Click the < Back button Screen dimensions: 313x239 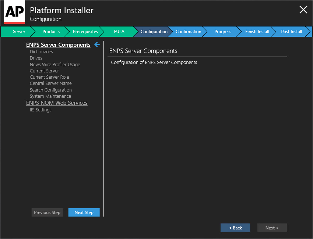pyautogui.click(x=235, y=228)
